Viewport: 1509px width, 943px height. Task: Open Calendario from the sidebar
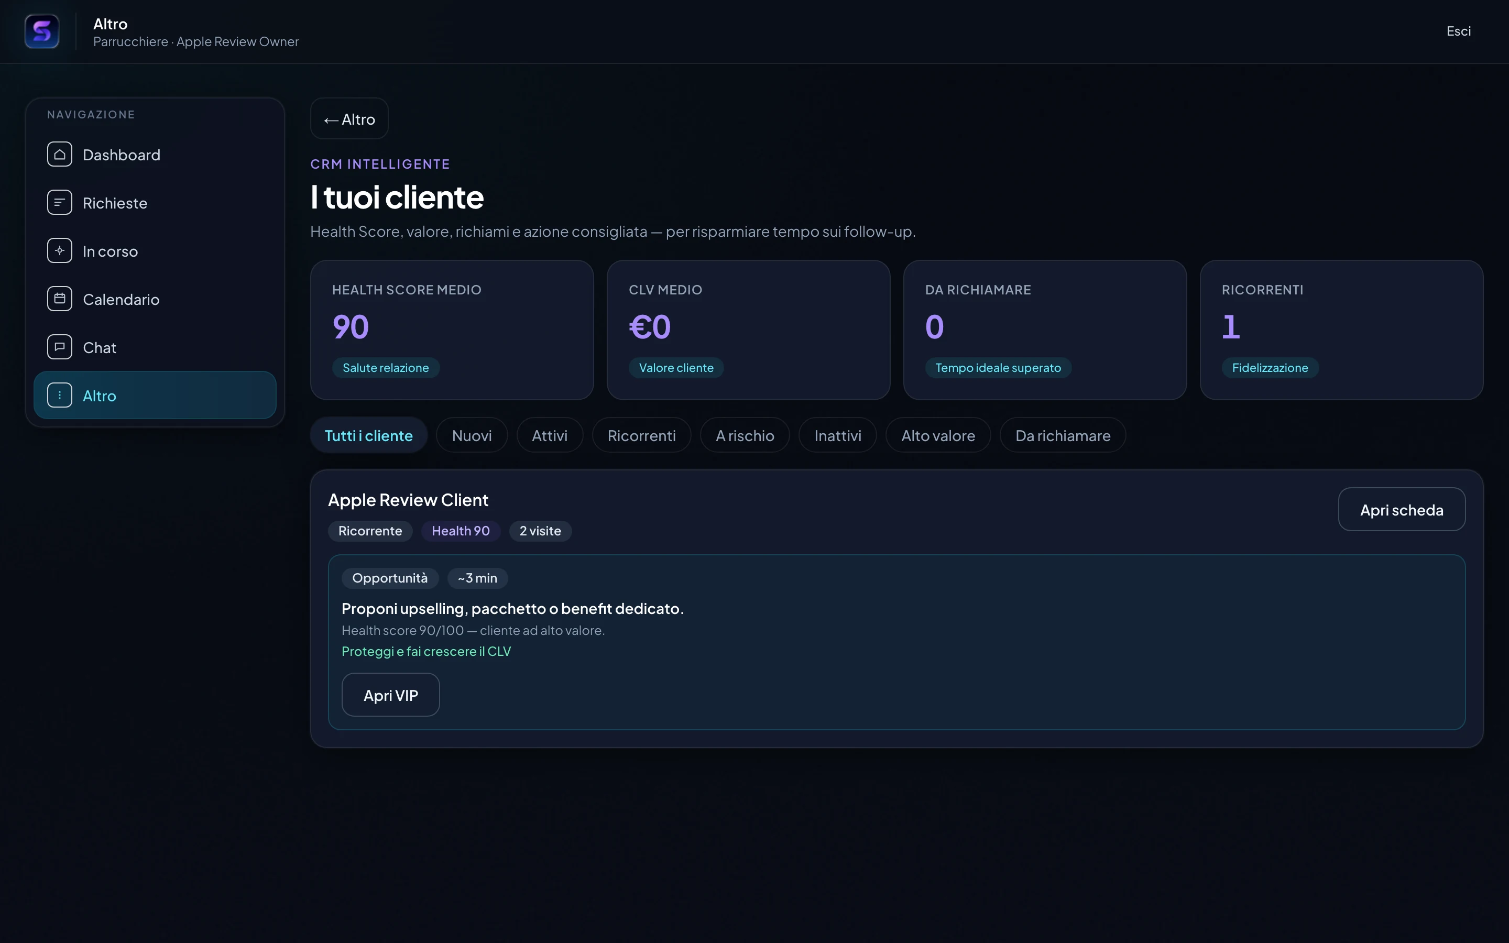tap(155, 299)
